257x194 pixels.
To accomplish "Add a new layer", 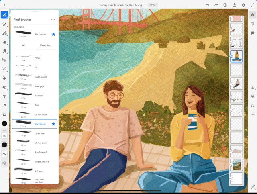I will tap(253, 87).
